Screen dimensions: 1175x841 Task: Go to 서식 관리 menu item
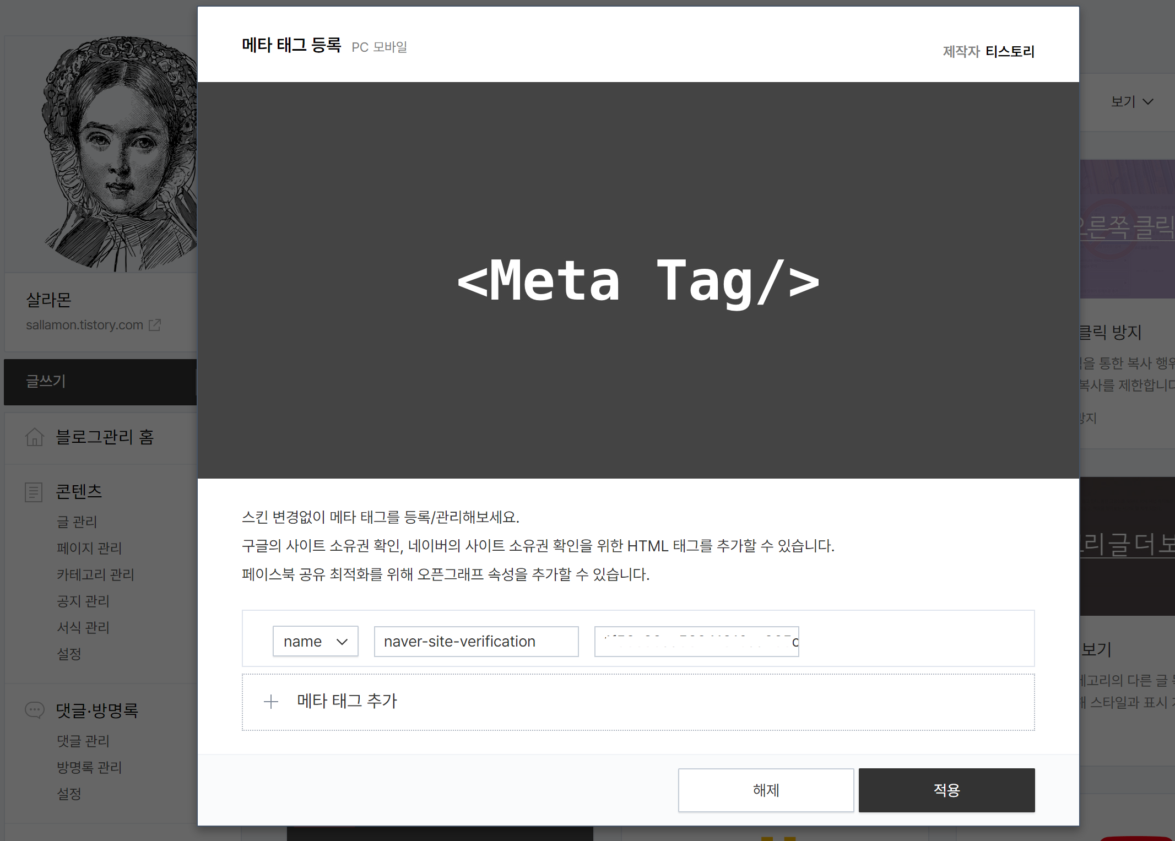point(83,627)
